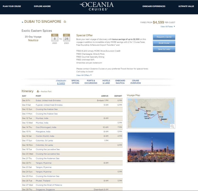Image resolution: width=198 pixels, height=191 pixels.
Task: Click the Exotic Eastern Spices subtitle
Action: point(37,31)
